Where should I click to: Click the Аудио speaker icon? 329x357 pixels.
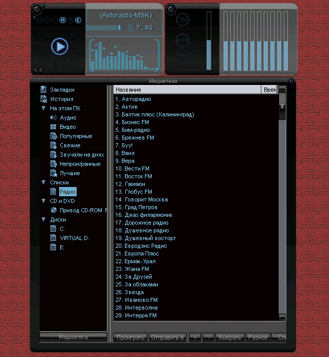tap(53, 117)
